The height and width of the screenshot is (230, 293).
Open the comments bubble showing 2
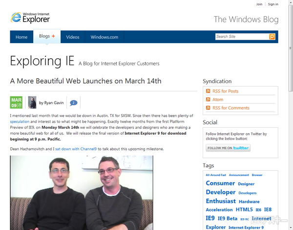73,103
